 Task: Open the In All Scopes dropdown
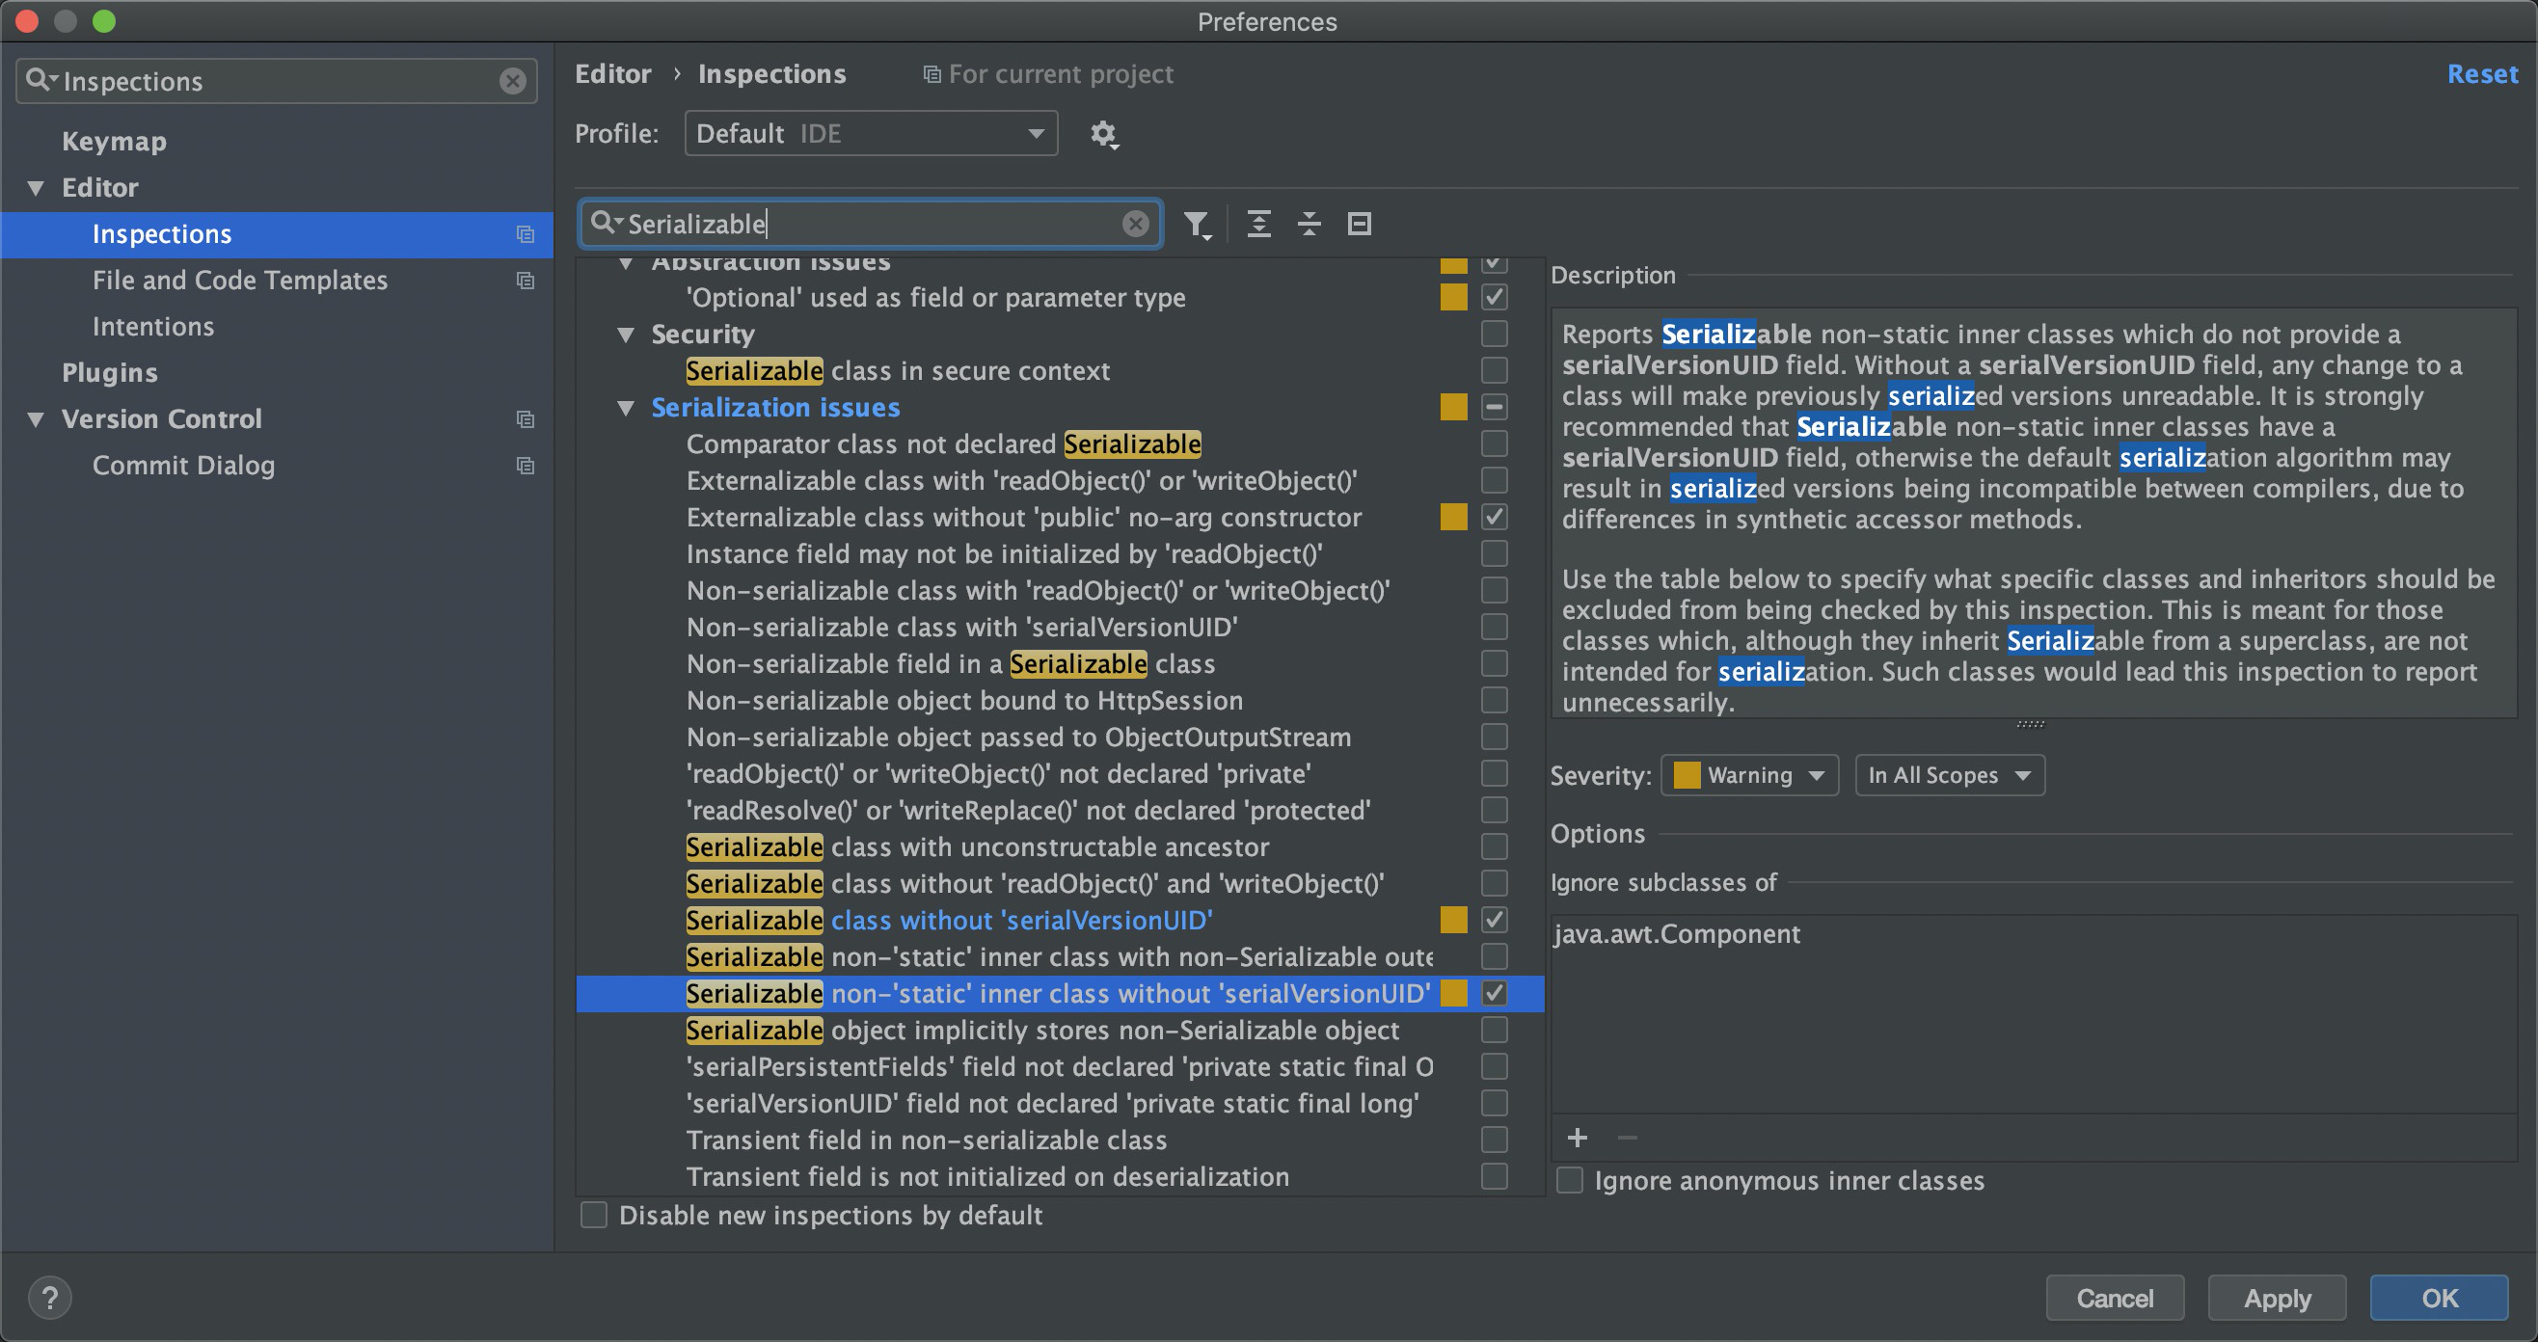tap(1949, 775)
